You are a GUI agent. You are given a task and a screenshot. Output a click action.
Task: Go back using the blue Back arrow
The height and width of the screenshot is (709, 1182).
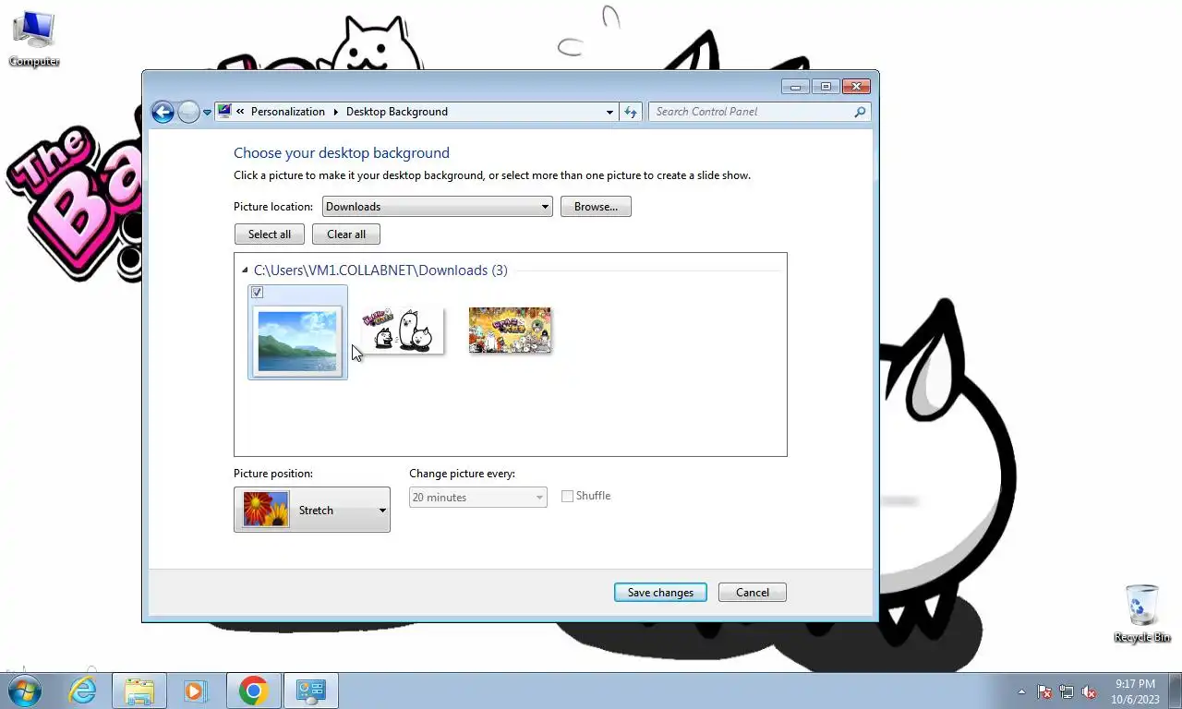tap(163, 112)
